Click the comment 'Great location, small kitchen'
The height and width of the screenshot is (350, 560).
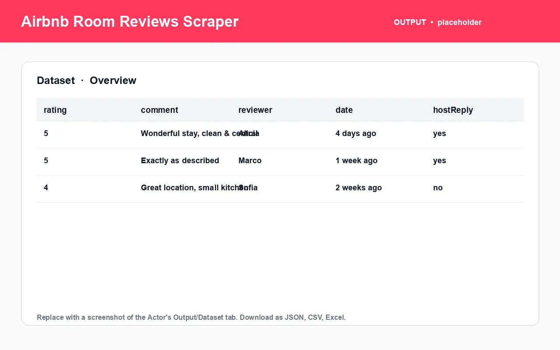[x=195, y=188]
